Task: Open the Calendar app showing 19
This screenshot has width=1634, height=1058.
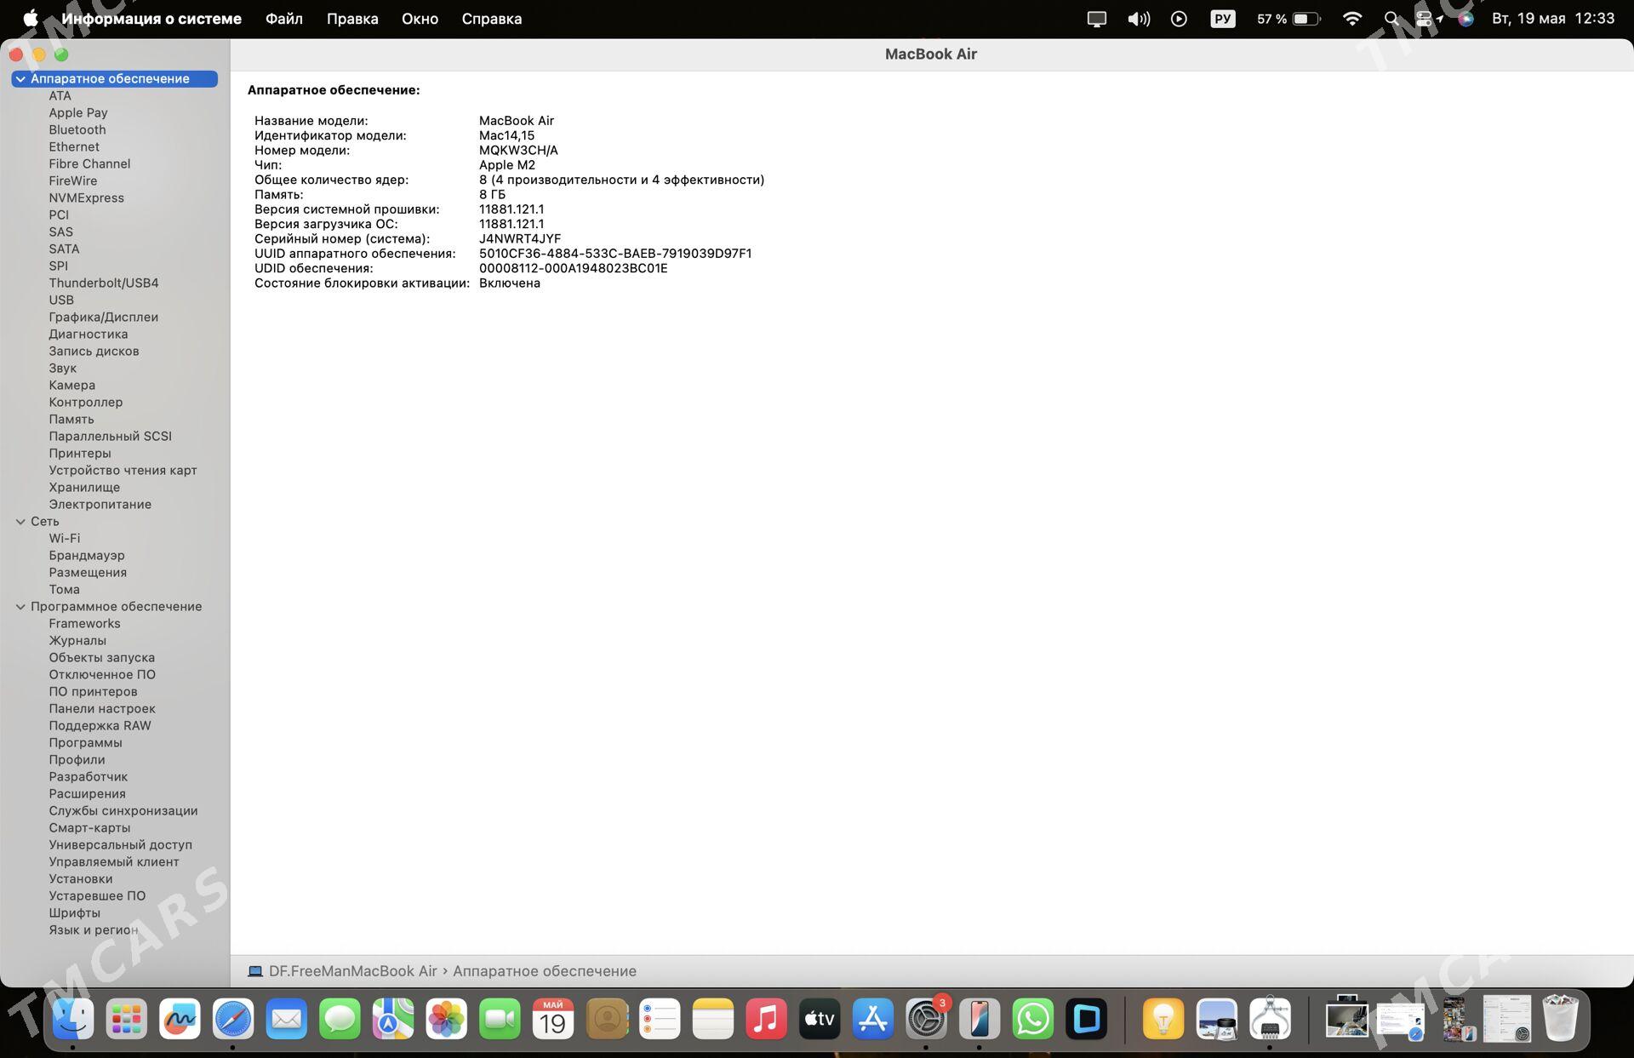Action: [x=553, y=1018]
